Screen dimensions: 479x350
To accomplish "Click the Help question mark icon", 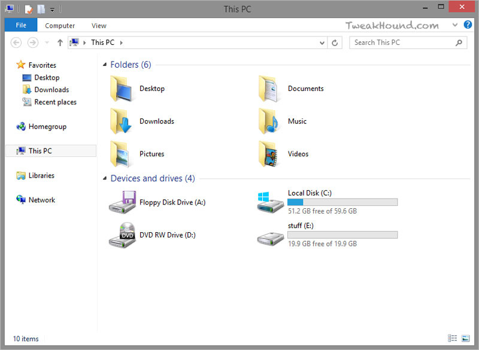I will point(468,25).
